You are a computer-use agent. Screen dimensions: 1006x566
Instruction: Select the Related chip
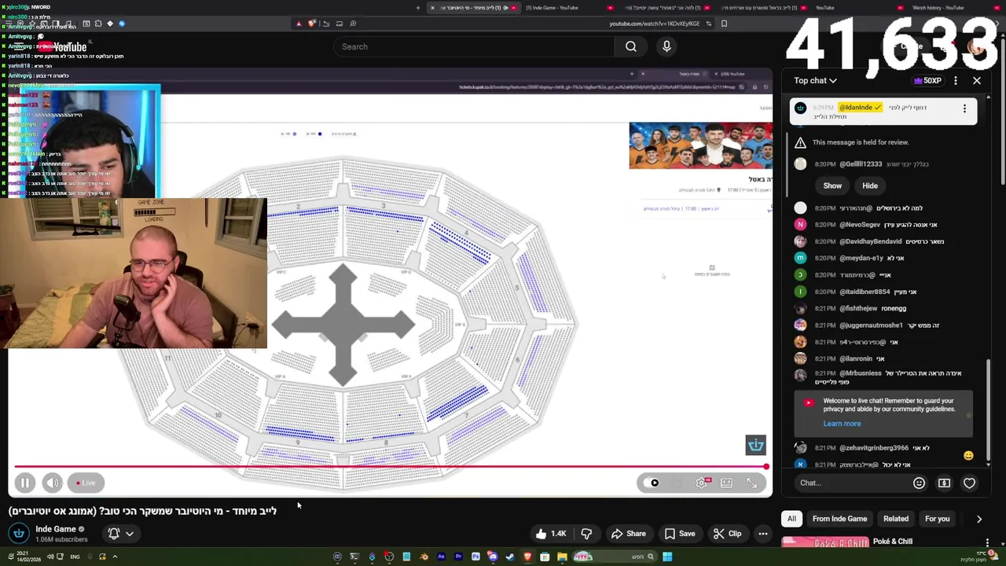click(x=895, y=519)
